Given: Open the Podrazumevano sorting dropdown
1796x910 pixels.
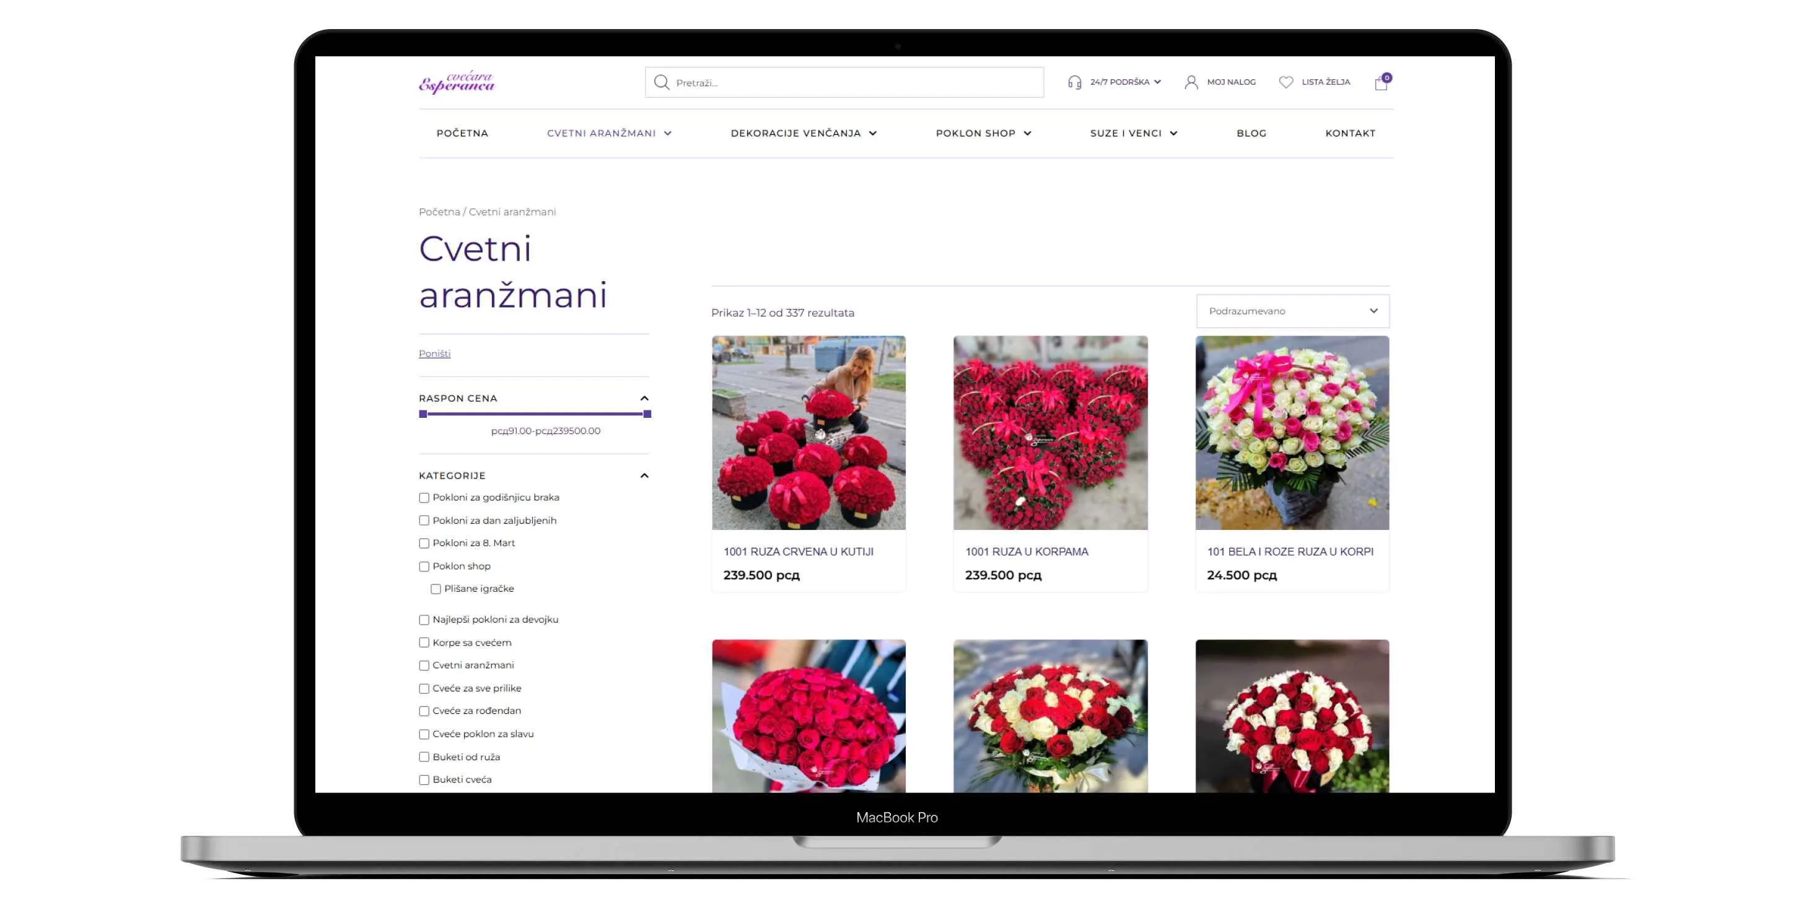Looking at the screenshot, I should (1292, 311).
